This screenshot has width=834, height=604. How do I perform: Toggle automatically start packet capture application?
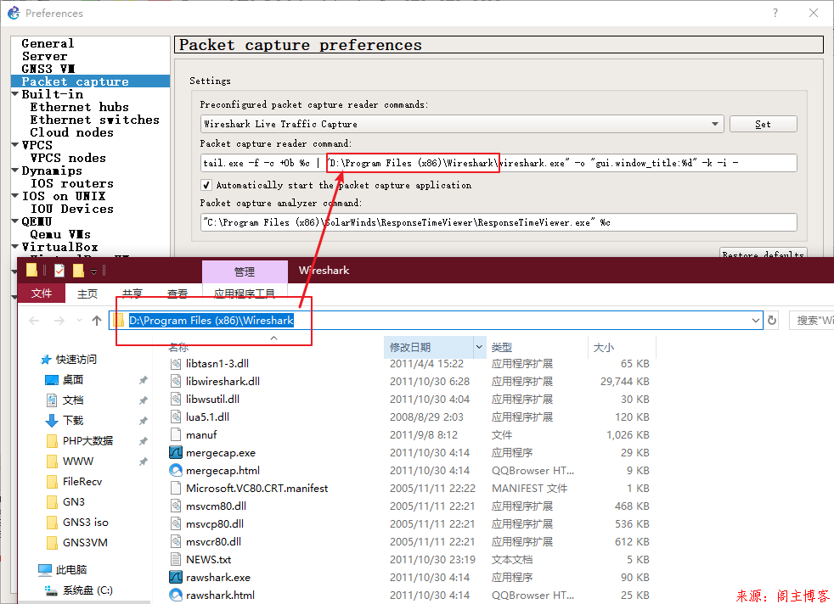tap(206, 185)
